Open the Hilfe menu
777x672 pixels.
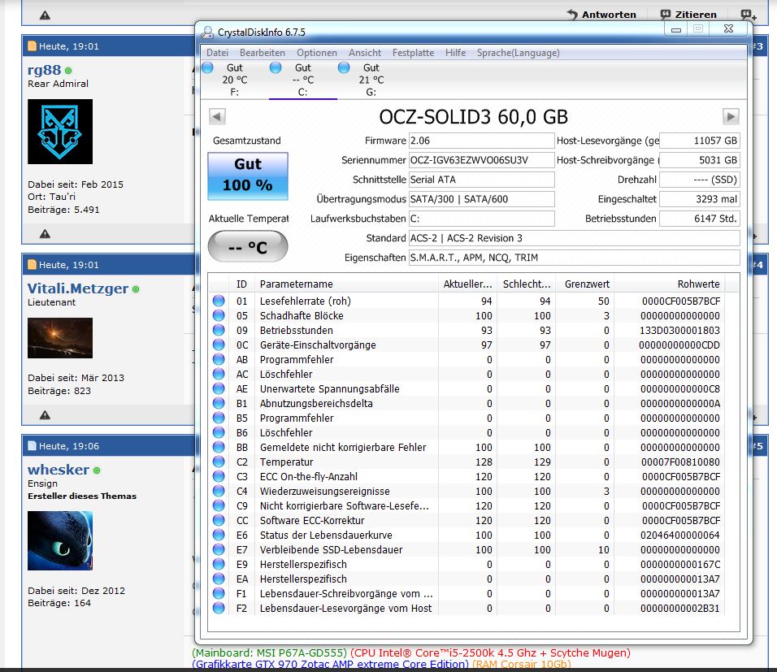coord(455,53)
